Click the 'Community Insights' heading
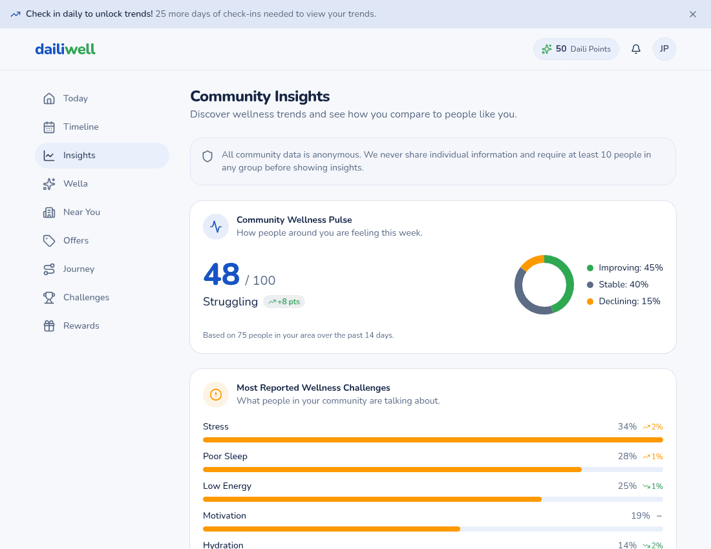The width and height of the screenshot is (711, 549). 260,96
